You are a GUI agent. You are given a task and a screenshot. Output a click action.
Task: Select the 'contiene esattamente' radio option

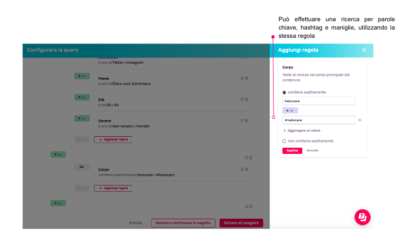pyautogui.click(x=284, y=92)
